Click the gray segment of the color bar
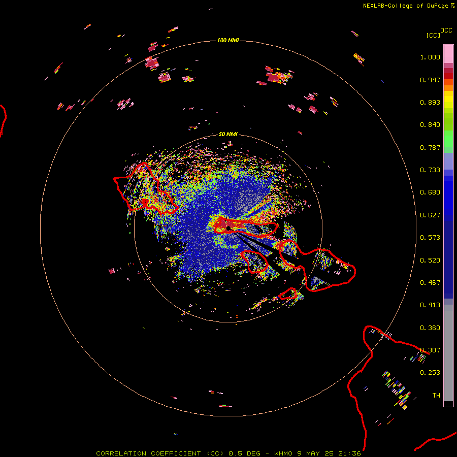Image resolution: width=457 pixels, height=457 pixels. (448, 353)
